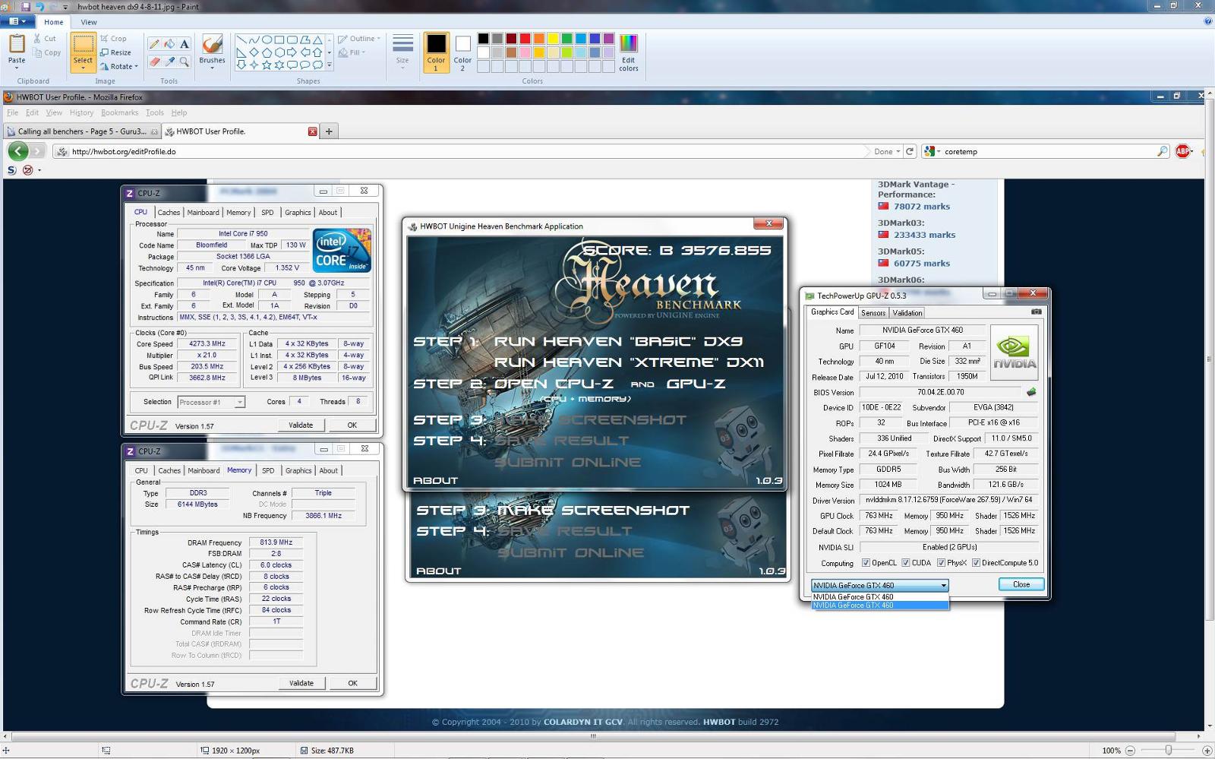The width and height of the screenshot is (1215, 759).
Task: Click ABOUT in the Heaven benchmark window
Action: tap(435, 480)
